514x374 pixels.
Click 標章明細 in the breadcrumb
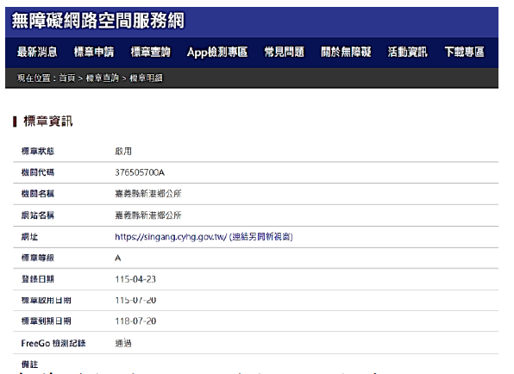[x=146, y=78]
